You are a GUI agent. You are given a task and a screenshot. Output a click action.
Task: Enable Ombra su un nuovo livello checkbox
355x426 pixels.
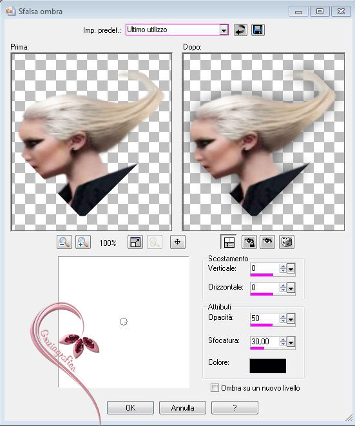coord(215,387)
